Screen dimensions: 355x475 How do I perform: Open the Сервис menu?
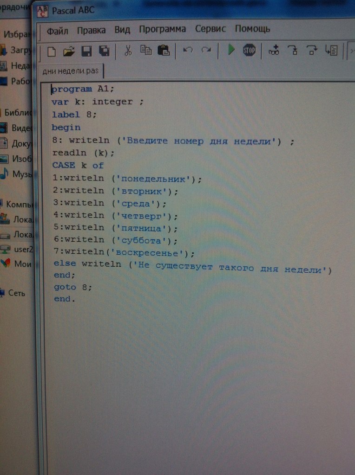210,29
